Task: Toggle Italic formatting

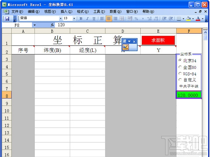Action: click(x=87, y=18)
